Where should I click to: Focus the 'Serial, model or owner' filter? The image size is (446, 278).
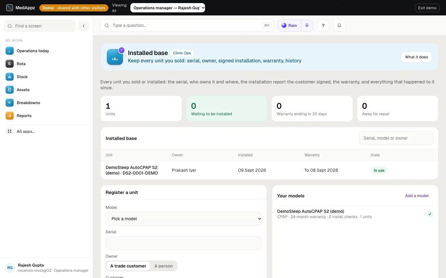click(x=396, y=138)
